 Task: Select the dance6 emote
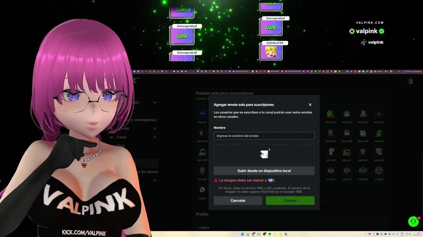[330, 152]
